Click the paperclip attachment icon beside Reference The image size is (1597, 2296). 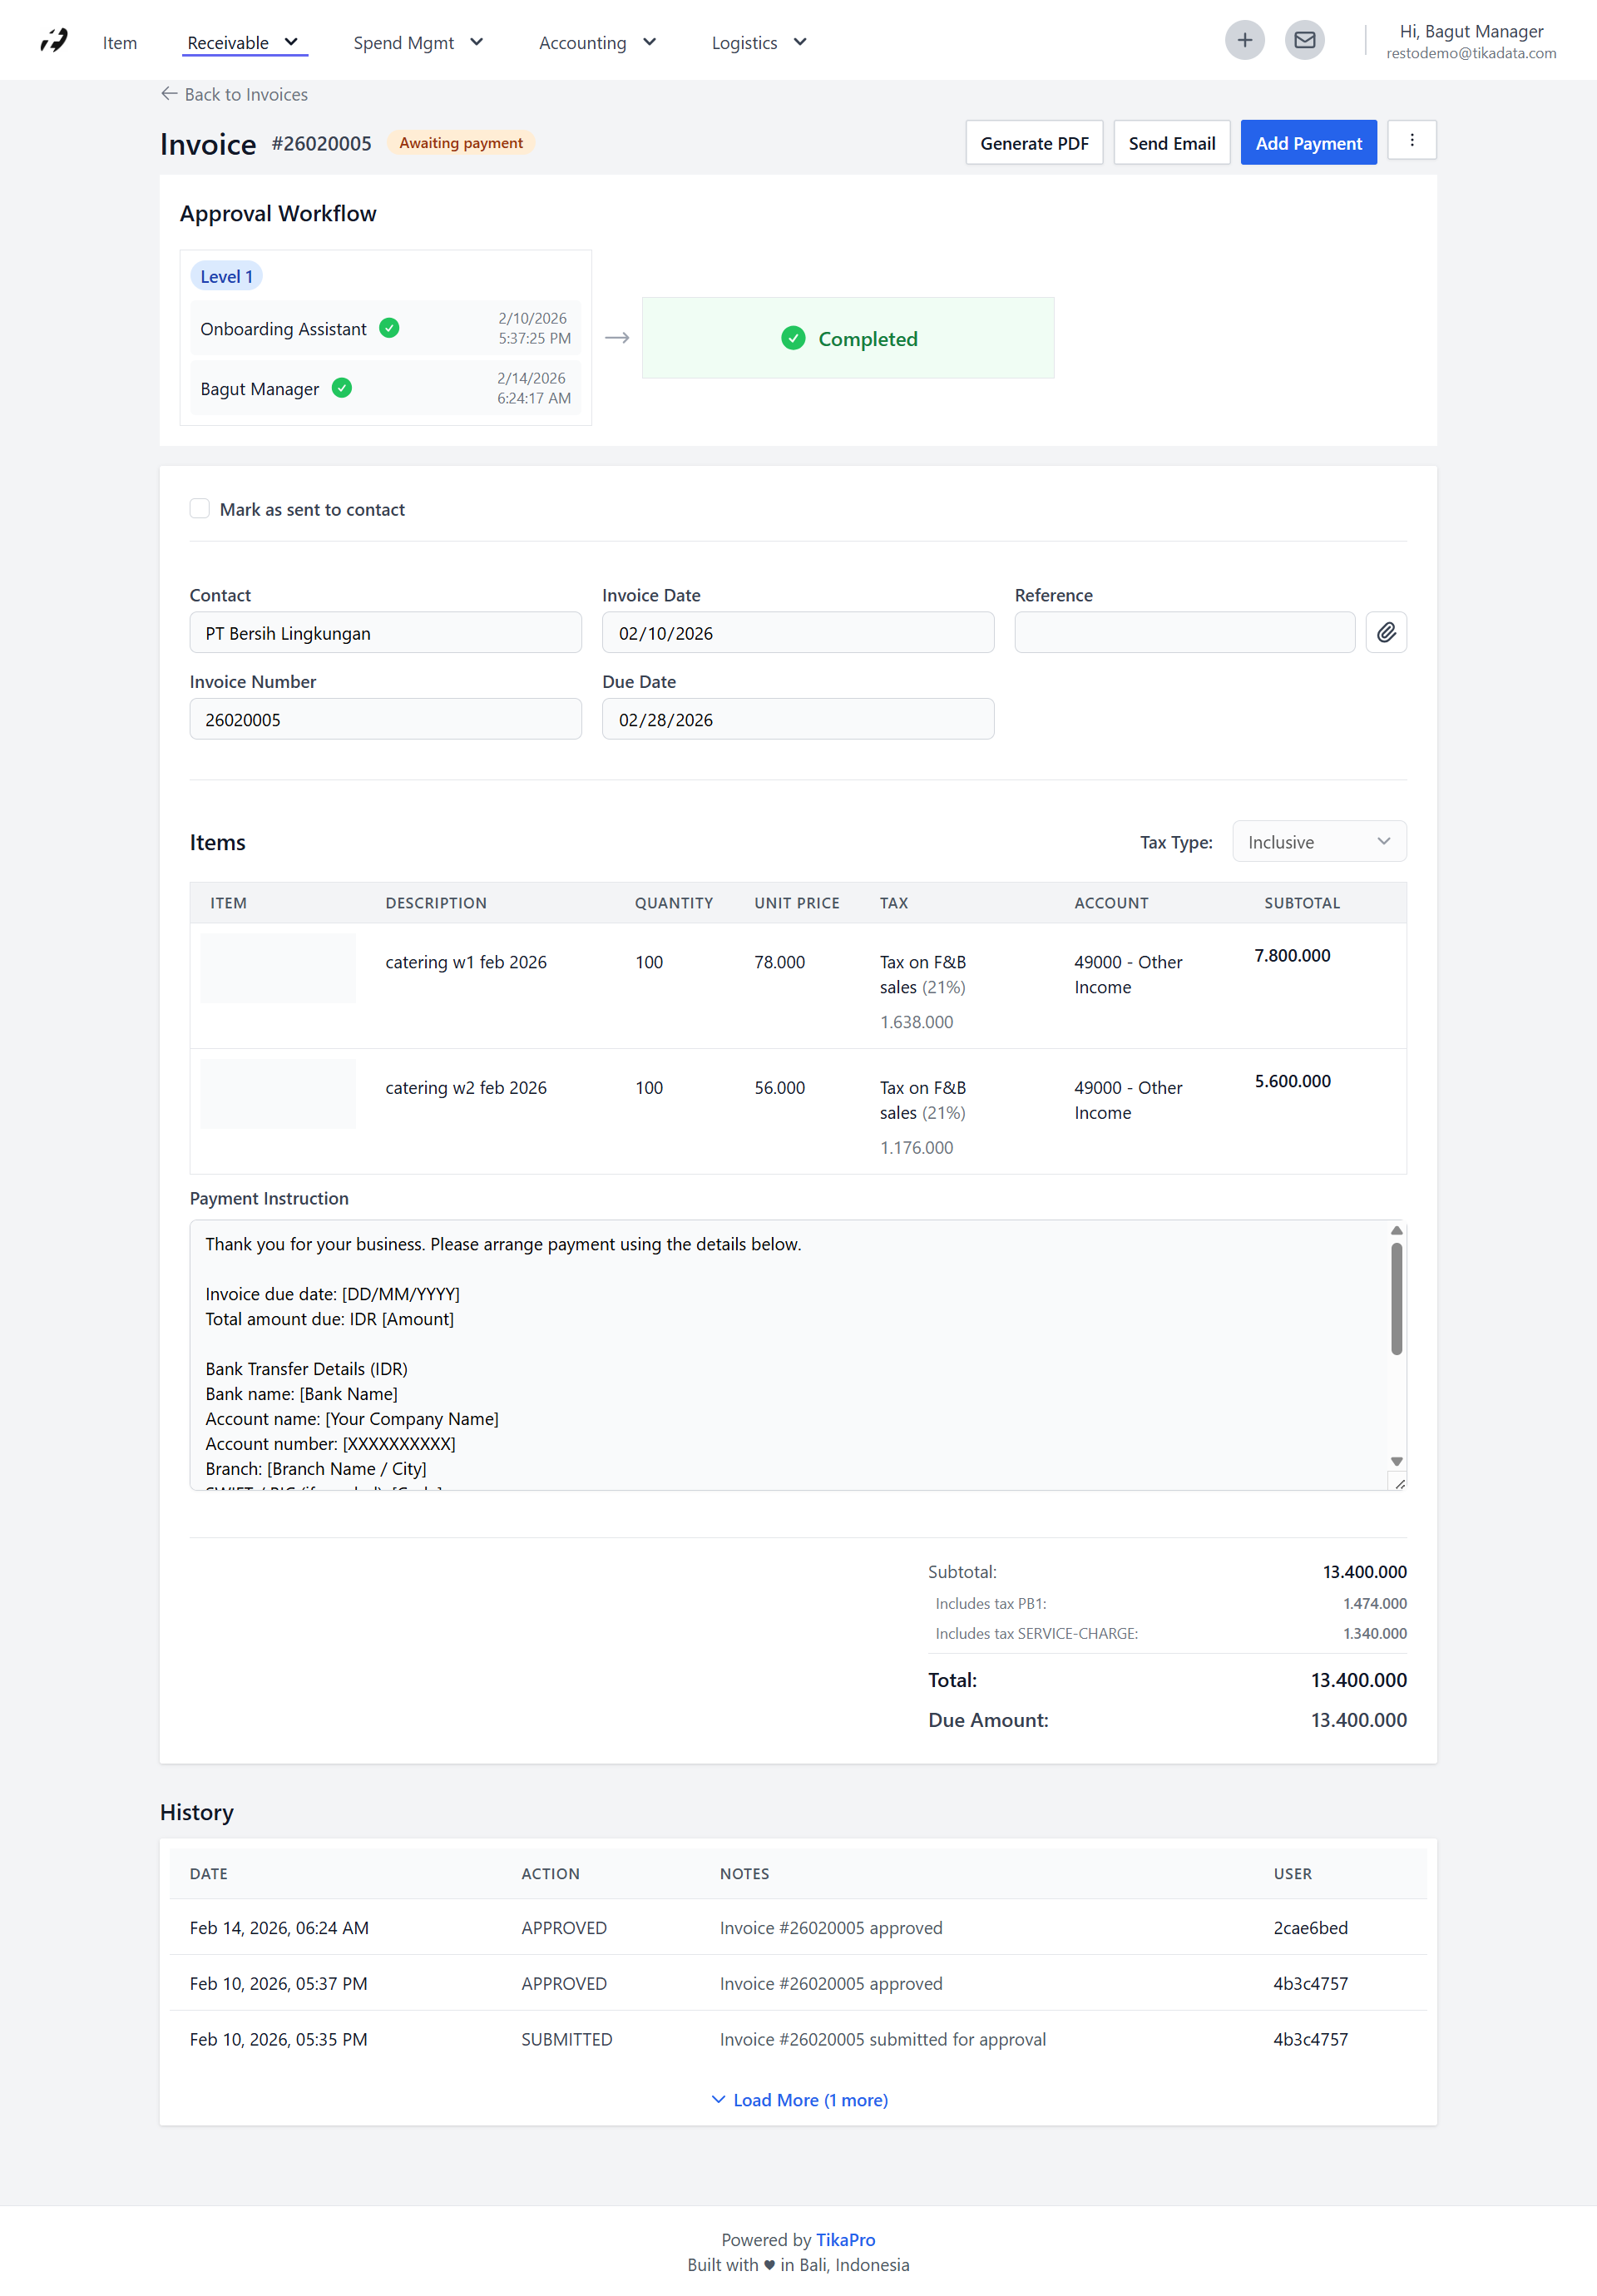[x=1386, y=632]
